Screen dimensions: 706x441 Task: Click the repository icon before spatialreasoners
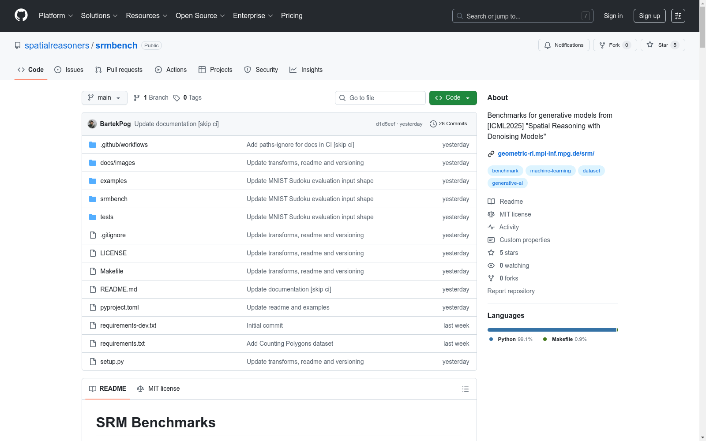(x=18, y=45)
